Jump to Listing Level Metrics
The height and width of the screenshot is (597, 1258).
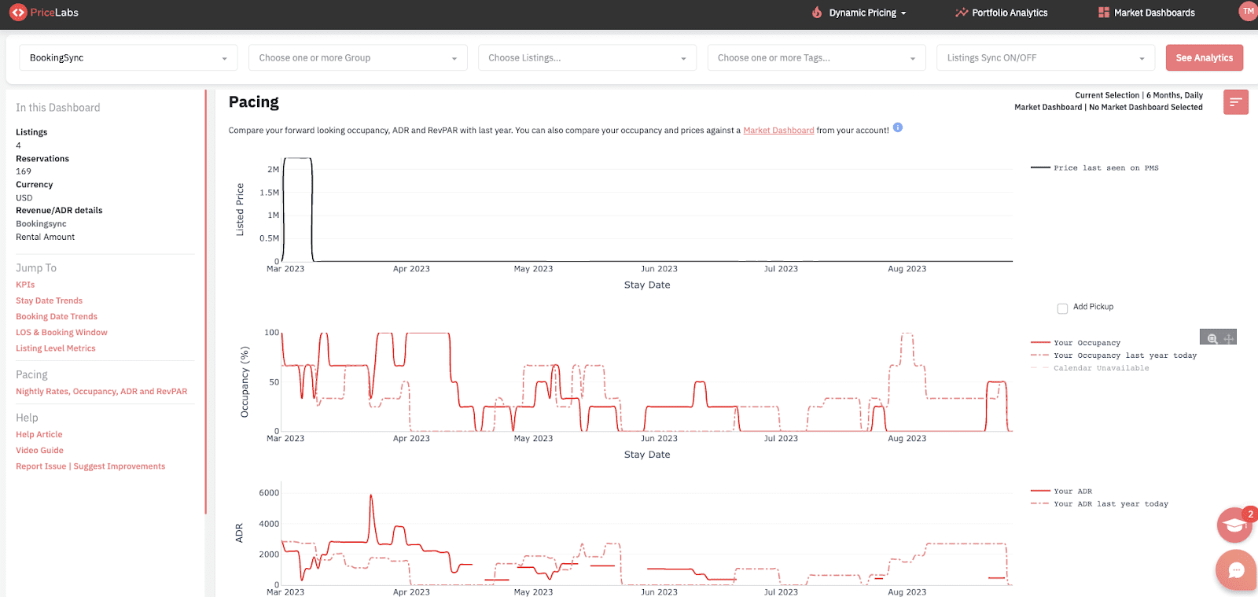[x=56, y=348]
